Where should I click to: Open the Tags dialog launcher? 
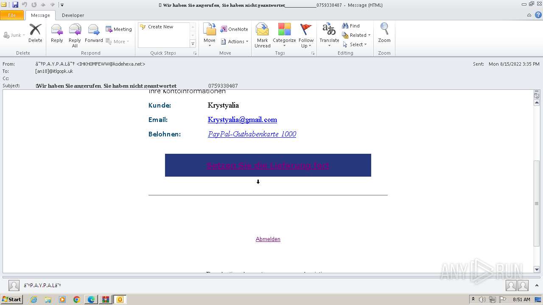313,53
